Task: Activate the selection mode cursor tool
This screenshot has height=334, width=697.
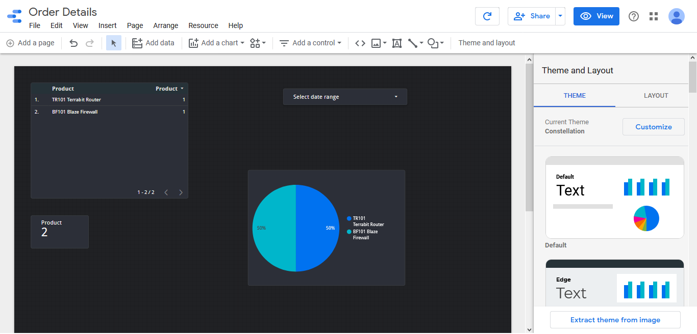Action: [x=114, y=43]
